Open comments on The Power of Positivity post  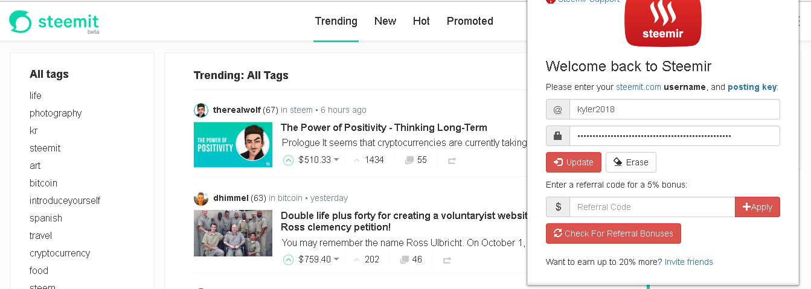pos(415,160)
